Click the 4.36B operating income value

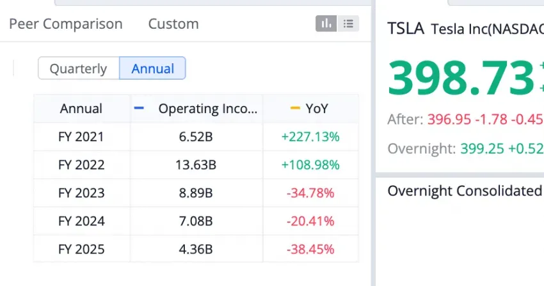196,249
